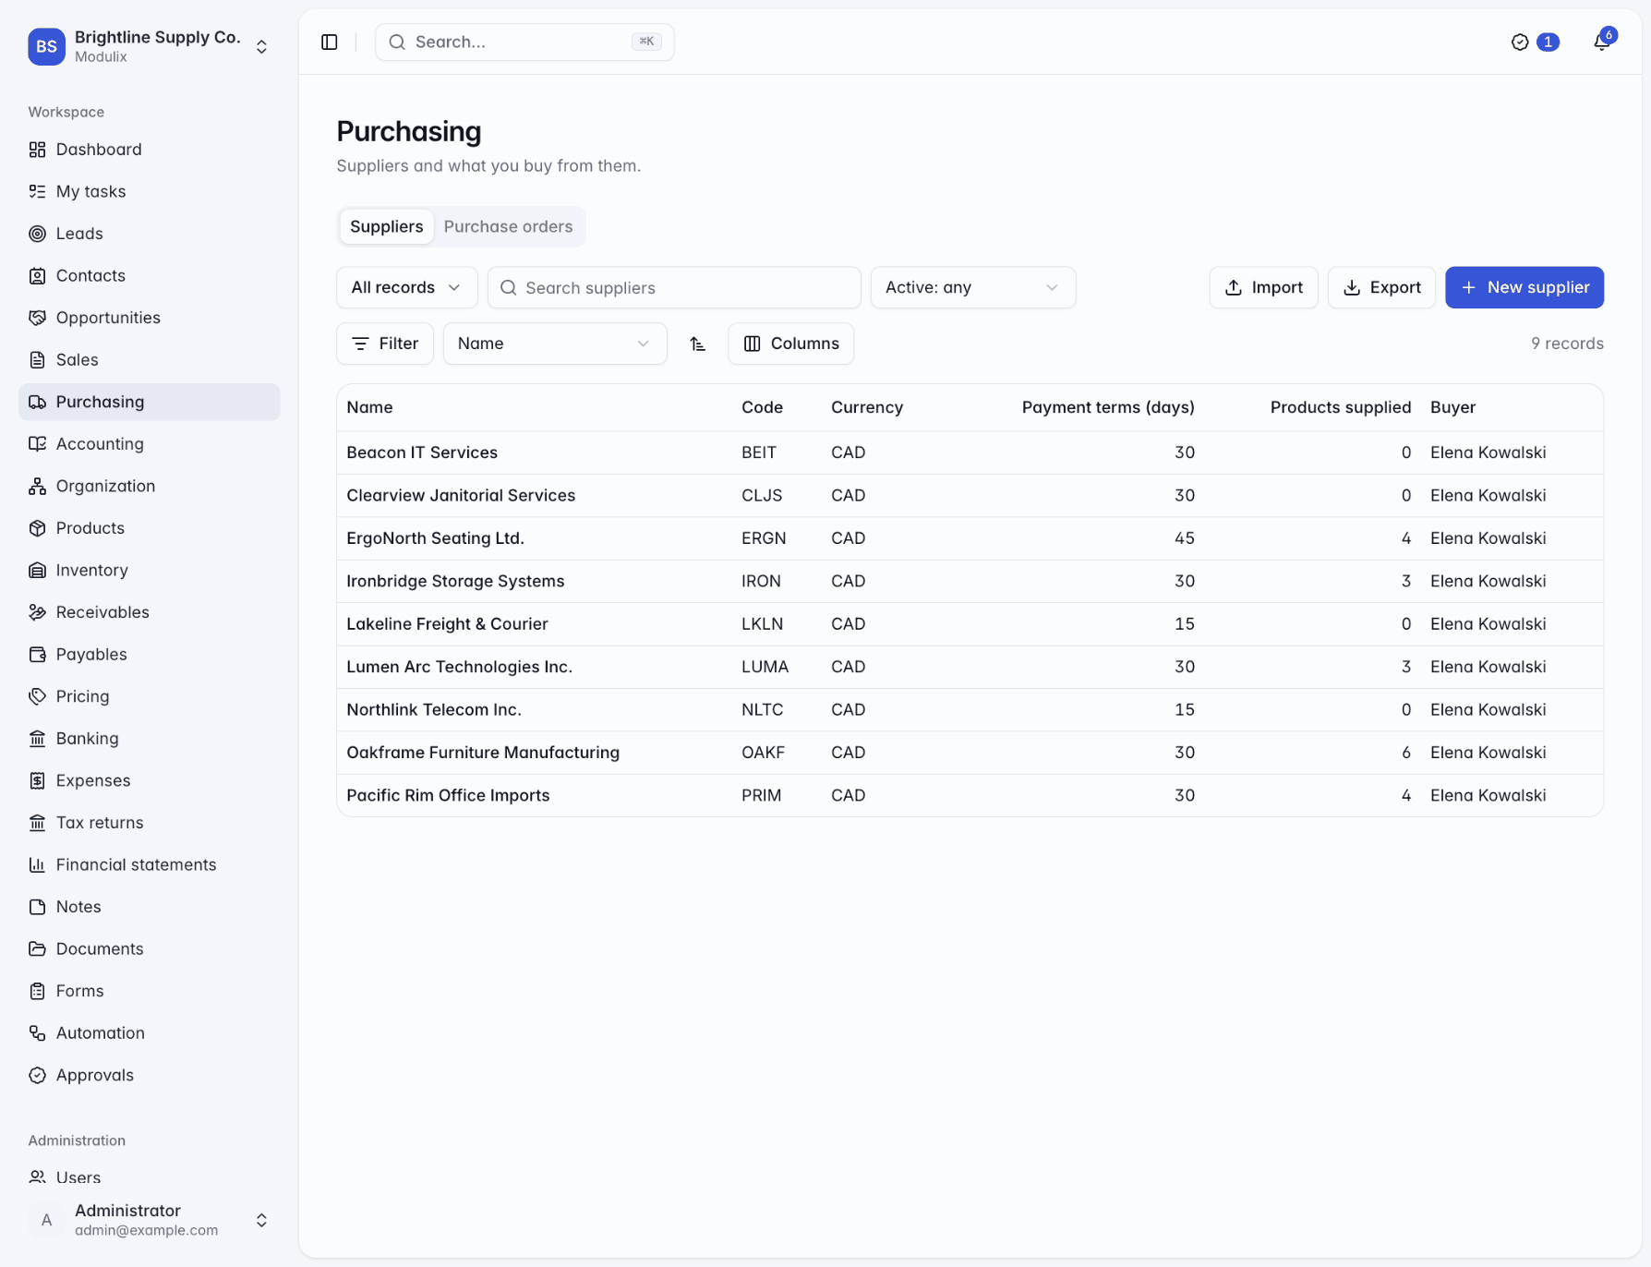This screenshot has height=1267, width=1651.
Task: Click the Documents folder icon
Action: click(37, 948)
